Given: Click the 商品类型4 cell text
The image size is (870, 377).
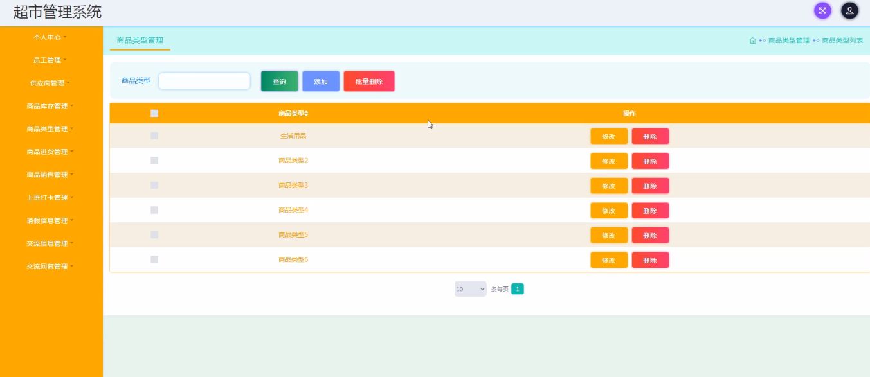Looking at the screenshot, I should 293,210.
